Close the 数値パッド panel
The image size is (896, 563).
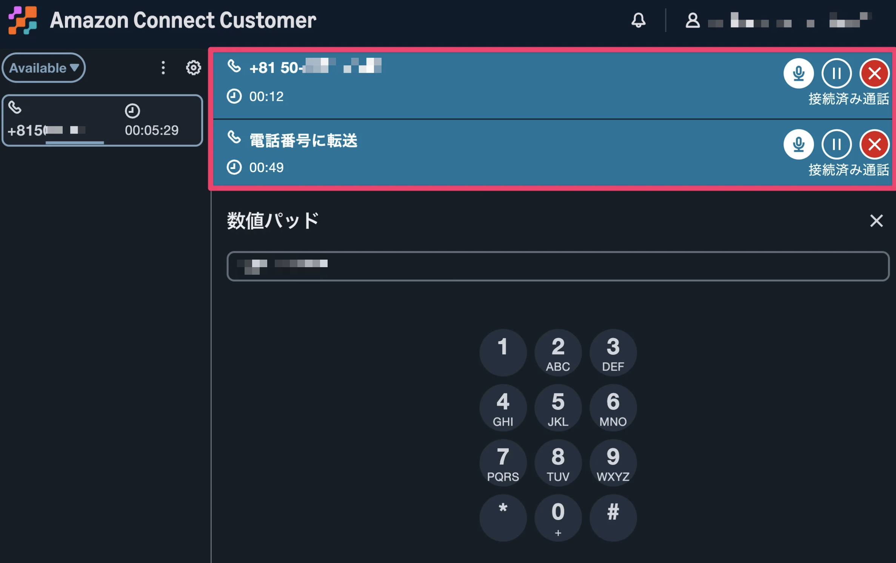click(876, 221)
